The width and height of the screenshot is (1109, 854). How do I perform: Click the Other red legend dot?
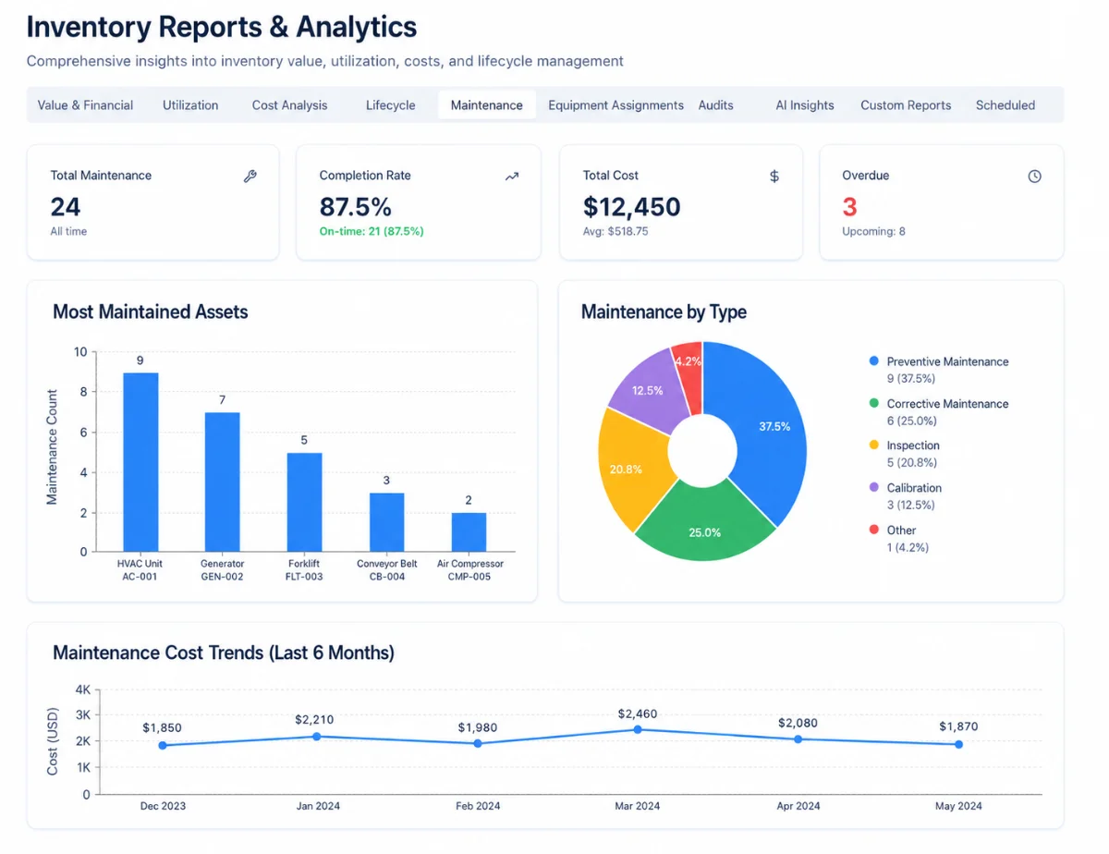873,530
